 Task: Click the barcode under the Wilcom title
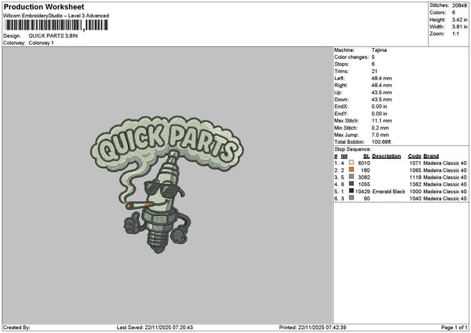57,25
